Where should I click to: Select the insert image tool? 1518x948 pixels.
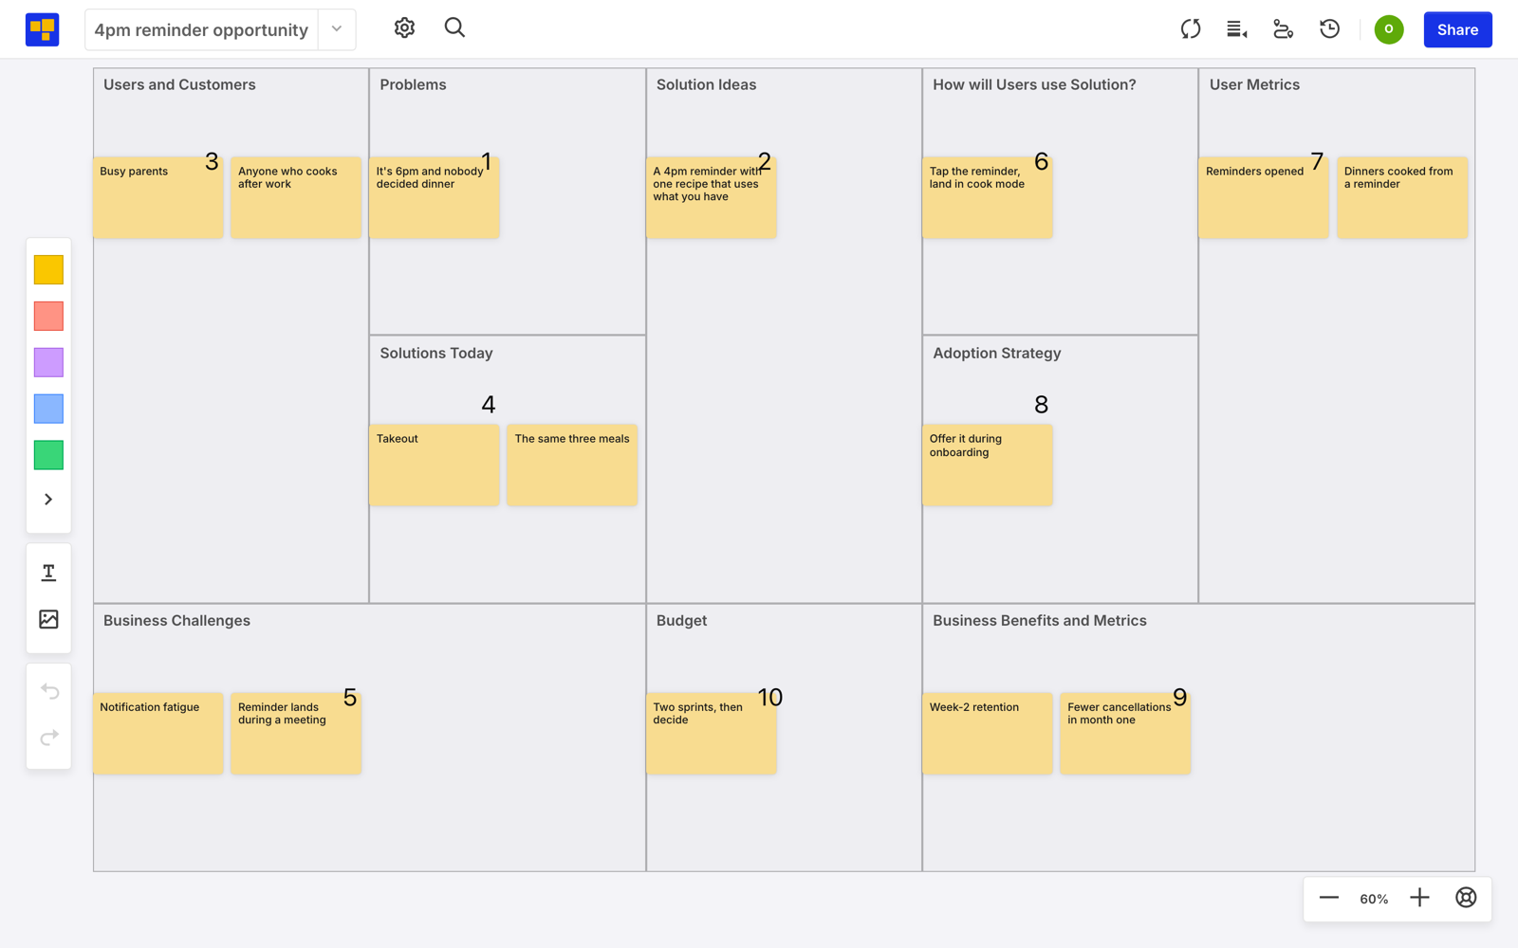pos(48,619)
